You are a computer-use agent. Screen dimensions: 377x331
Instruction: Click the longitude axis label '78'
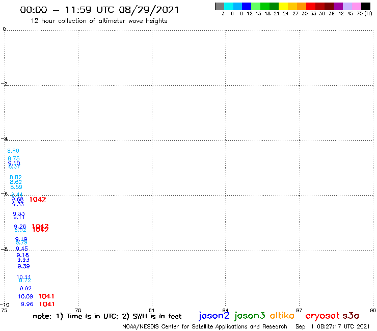click(78, 310)
